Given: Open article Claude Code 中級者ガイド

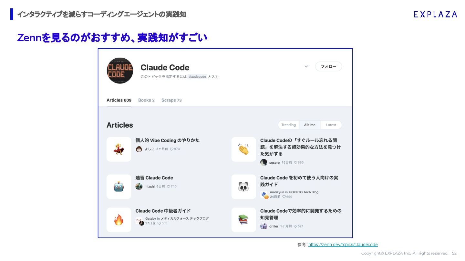Looking at the screenshot, I should point(163,211).
